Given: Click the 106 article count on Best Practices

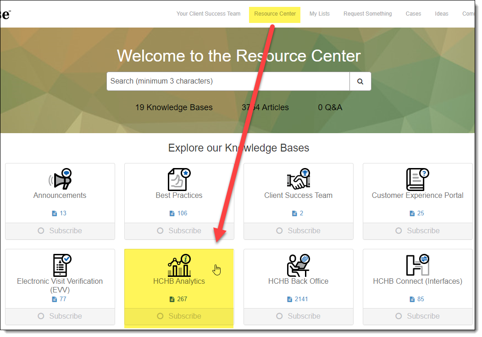Looking at the screenshot, I should point(182,213).
